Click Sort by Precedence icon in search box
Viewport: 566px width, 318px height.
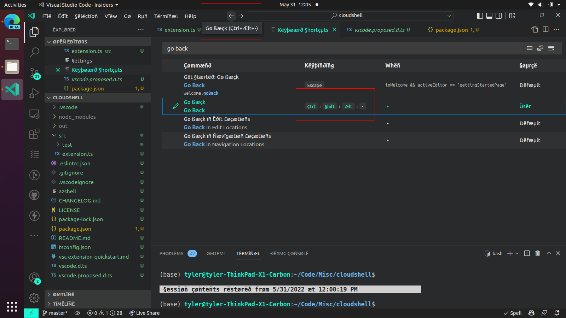tap(540, 48)
